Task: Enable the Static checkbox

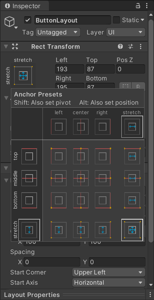Action: pos(116,20)
